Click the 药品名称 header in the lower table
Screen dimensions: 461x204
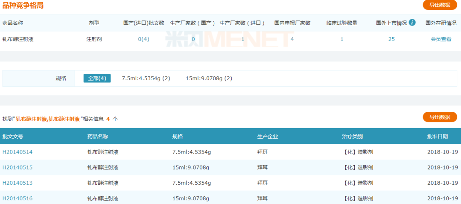point(98,137)
